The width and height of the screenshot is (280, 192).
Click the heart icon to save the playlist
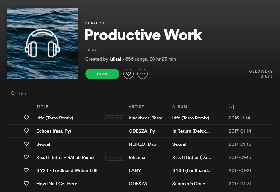coord(128,74)
